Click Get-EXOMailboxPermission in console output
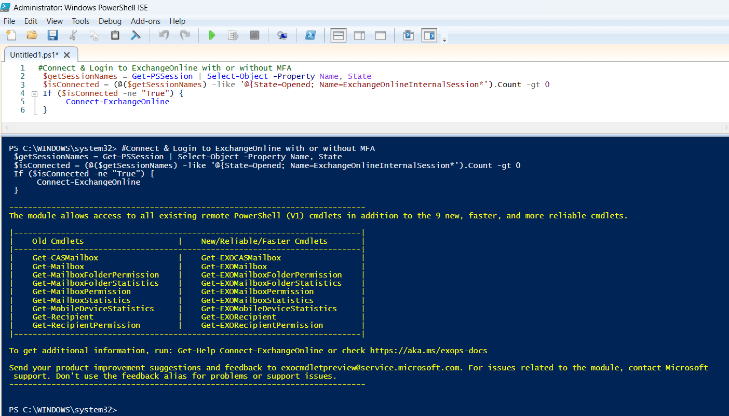 pos(258,292)
